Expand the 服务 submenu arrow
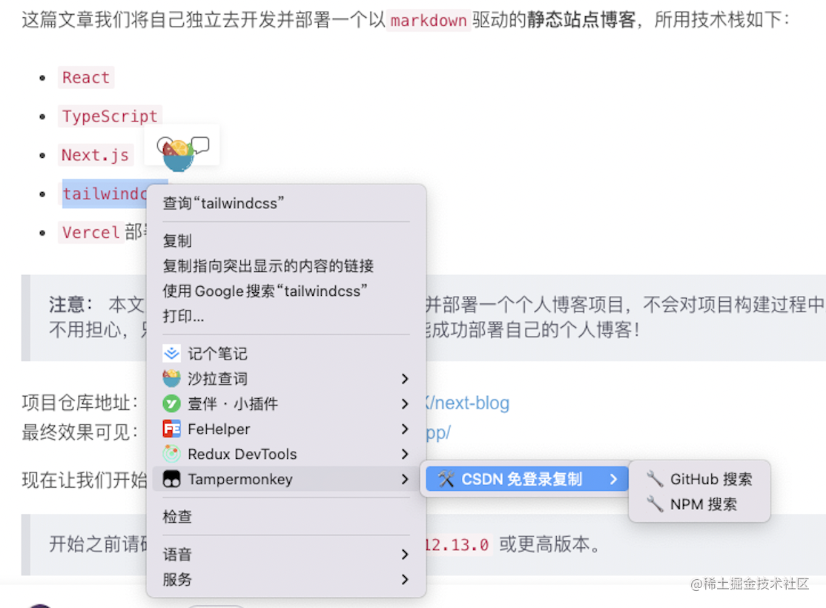Image resolution: width=826 pixels, height=608 pixels. [x=405, y=580]
